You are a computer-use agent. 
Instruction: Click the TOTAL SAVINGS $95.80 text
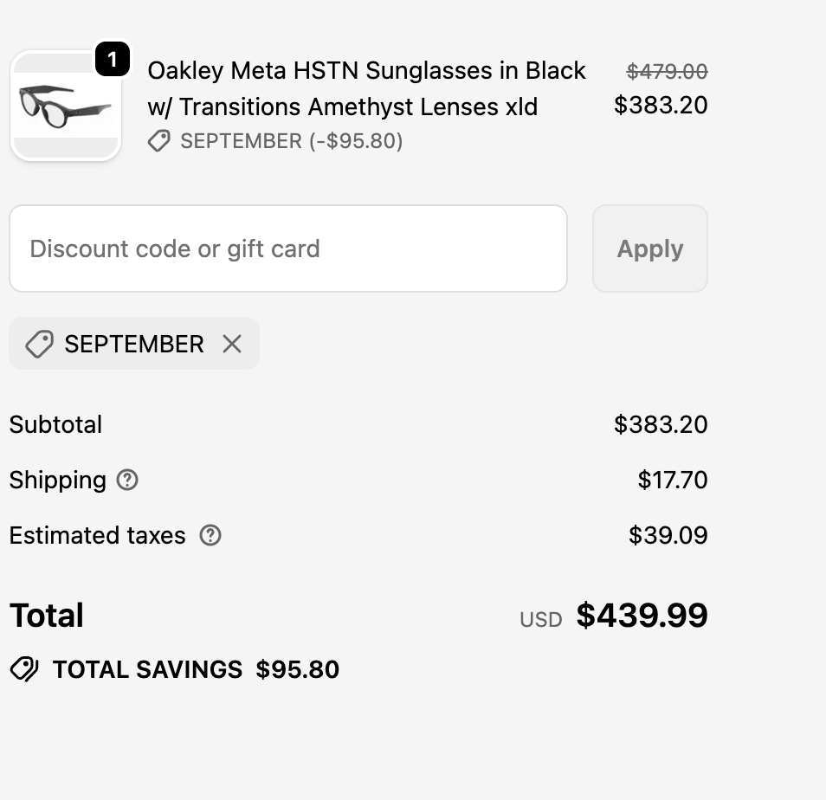196,669
